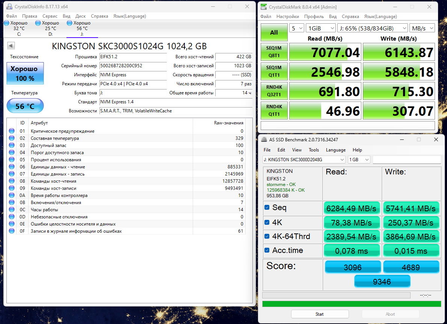Open the Tools menu in AS SSD Benchmark

tap(314, 150)
